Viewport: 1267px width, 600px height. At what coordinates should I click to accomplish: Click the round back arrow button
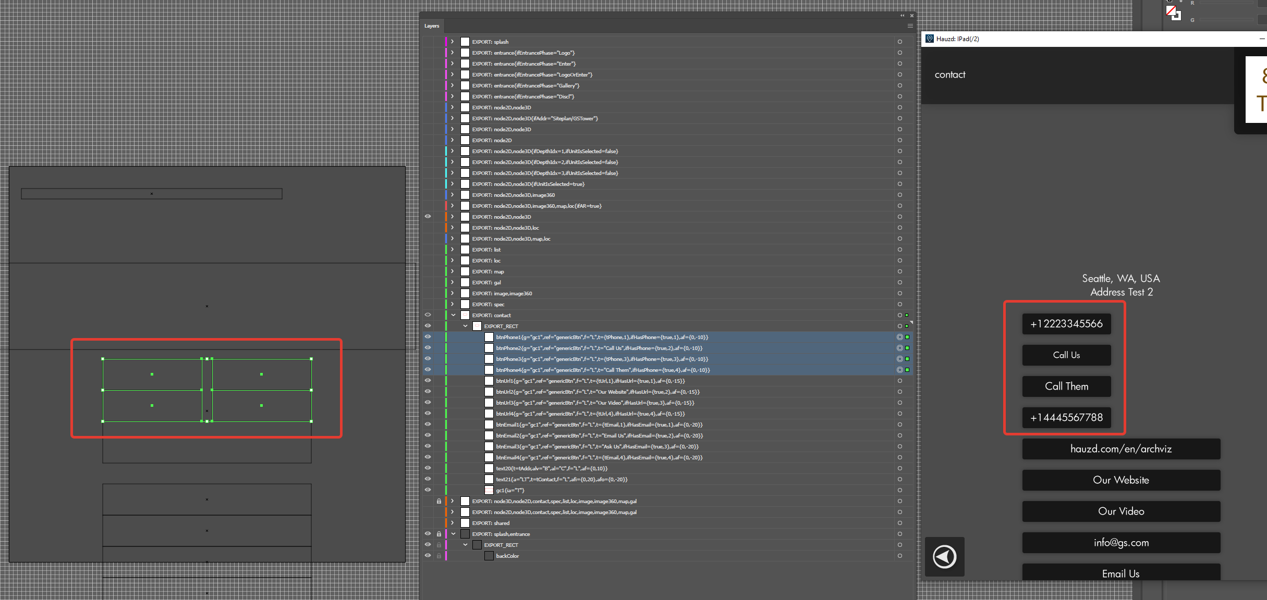(944, 557)
